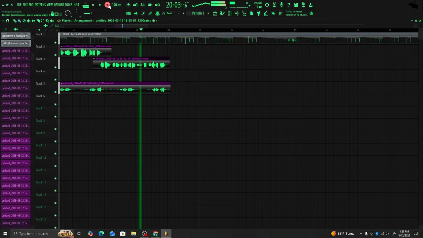The image size is (423, 238).
Task: Open the PATTERNS menu
Action: pos(40,5)
